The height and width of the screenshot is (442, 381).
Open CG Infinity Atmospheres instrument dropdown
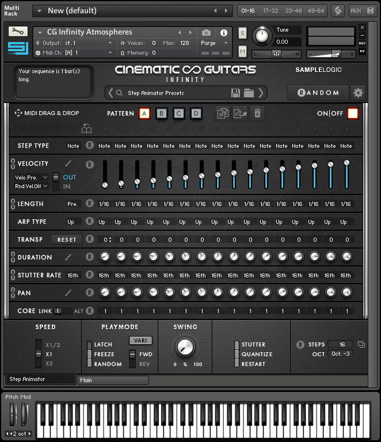coord(40,32)
